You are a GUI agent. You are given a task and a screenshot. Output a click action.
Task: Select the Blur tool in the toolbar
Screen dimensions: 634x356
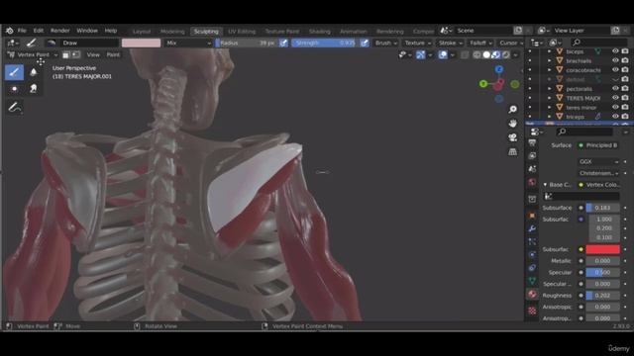coord(34,72)
